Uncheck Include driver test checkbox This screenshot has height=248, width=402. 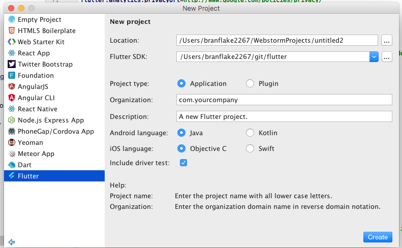point(183,163)
